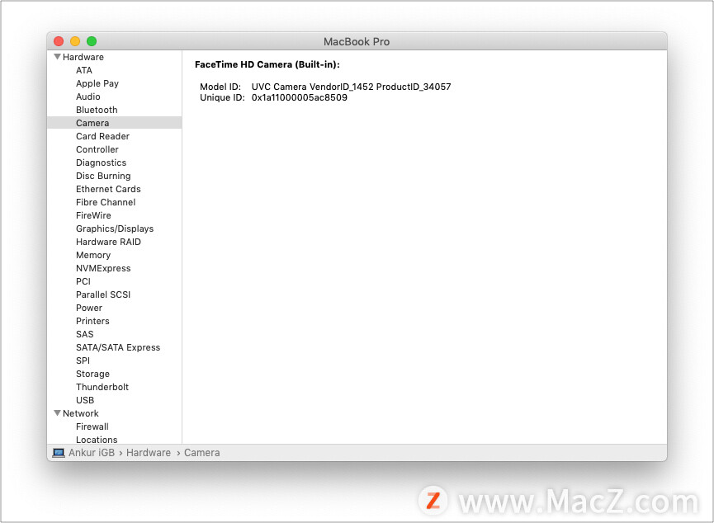Image resolution: width=714 pixels, height=523 pixels.
Task: Collapse the Hardware disclosure triangle
Action: (58, 57)
